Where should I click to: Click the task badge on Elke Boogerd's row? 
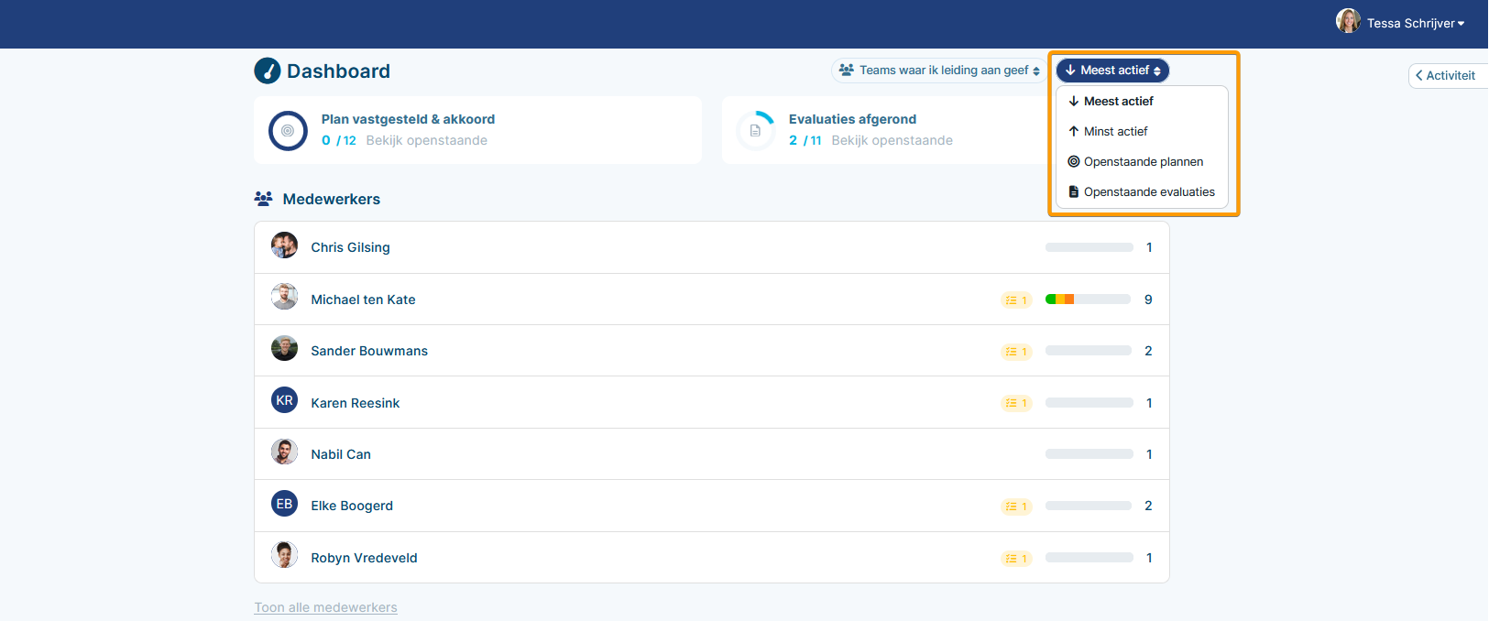[x=1016, y=506]
